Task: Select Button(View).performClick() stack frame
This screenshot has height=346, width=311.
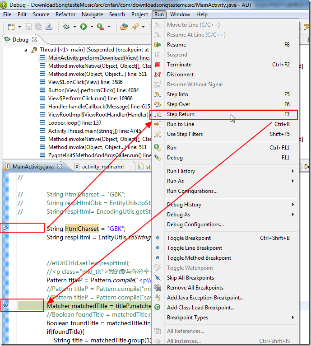Action: [x=89, y=90]
